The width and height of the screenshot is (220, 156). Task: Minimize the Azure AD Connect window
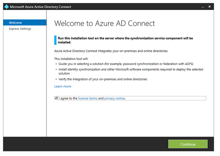(203, 7)
